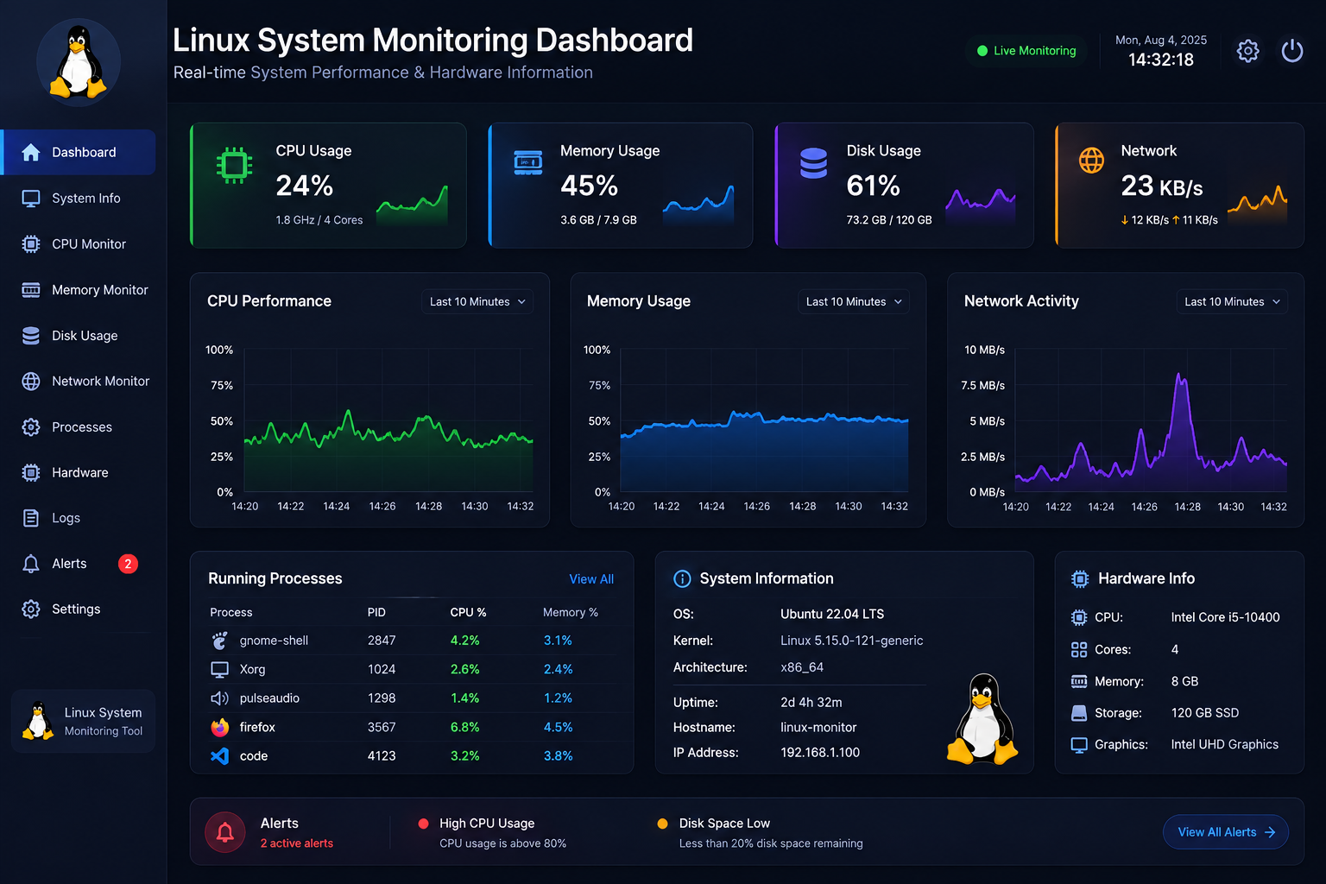Click the orange globe icon on Network card

1091,160
